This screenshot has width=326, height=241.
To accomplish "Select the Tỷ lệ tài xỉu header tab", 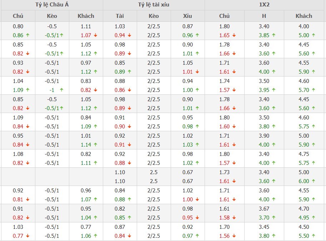I will click(x=154, y=5).
